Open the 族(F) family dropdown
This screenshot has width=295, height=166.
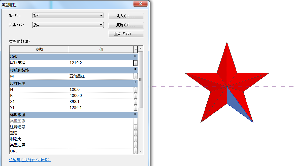[x=68, y=15]
